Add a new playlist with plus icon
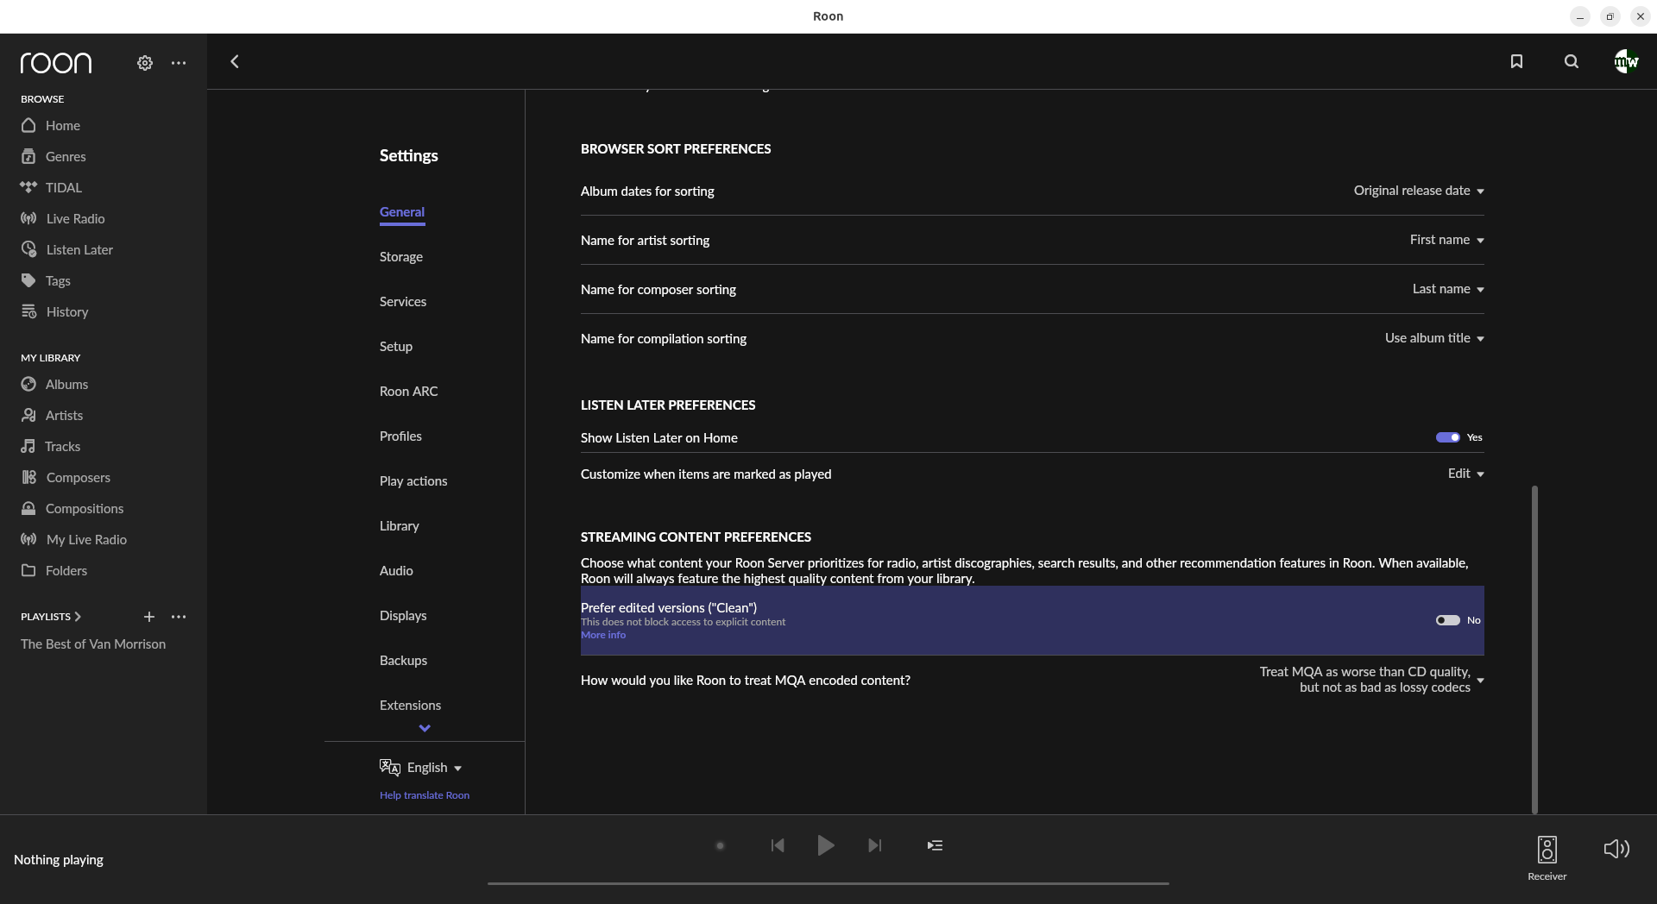Viewport: 1657px width, 904px height. point(149,617)
